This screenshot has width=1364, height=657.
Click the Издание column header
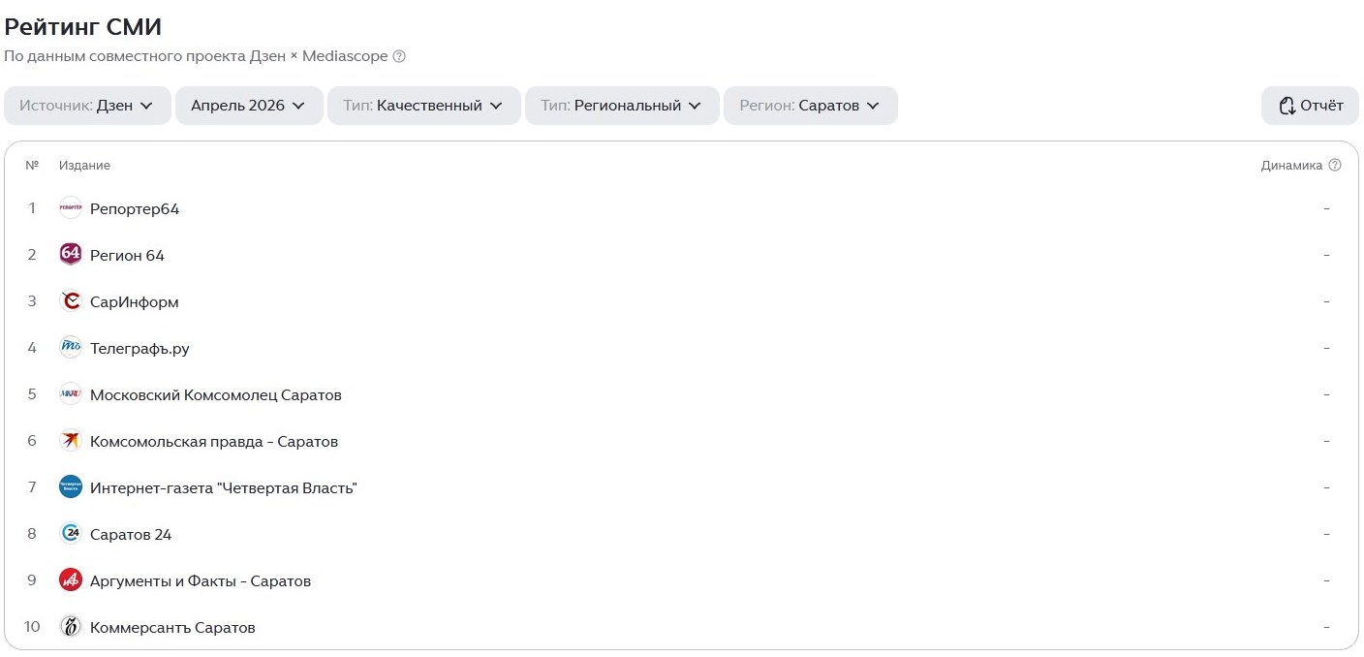[x=84, y=166]
